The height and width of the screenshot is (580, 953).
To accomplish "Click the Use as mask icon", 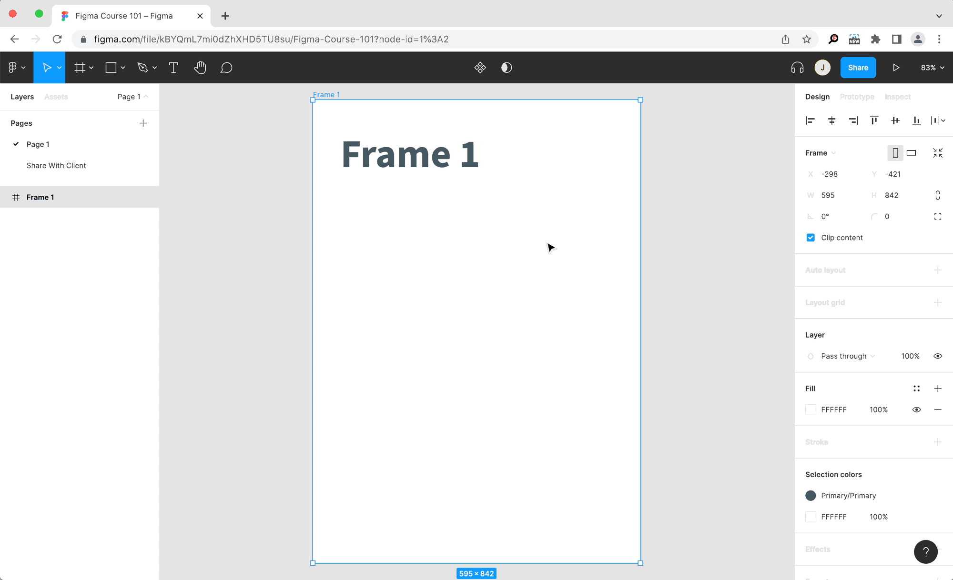I will point(507,68).
